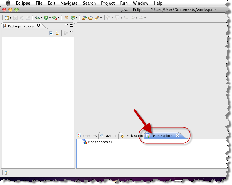The height and width of the screenshot is (185, 232).
Task: Open the Window menu
Action: point(141,3)
